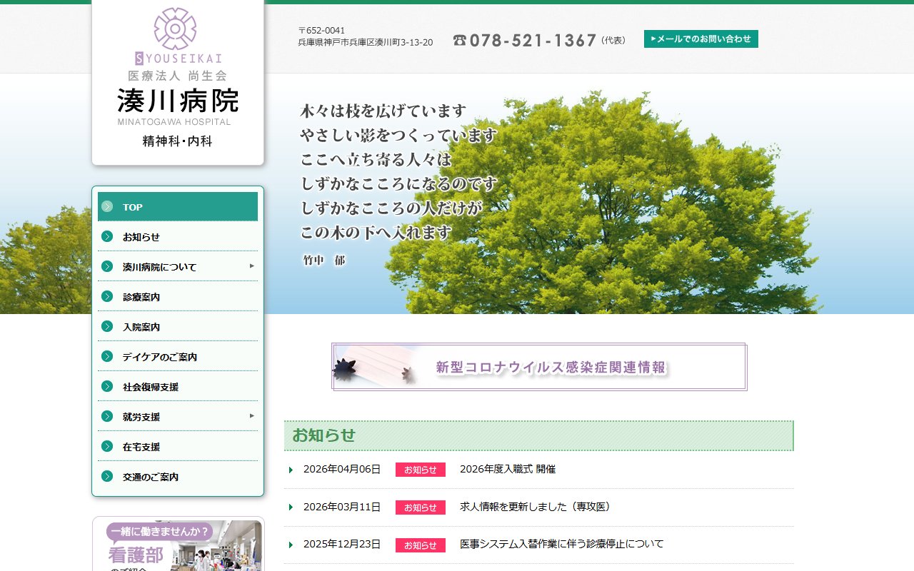The image size is (914, 571).
Task: Click the telephone icon beside 078-521-1367
Action: click(x=460, y=41)
